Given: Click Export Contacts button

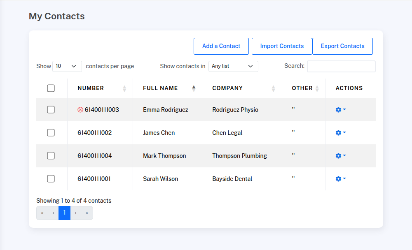Looking at the screenshot, I should pyautogui.click(x=342, y=46).
